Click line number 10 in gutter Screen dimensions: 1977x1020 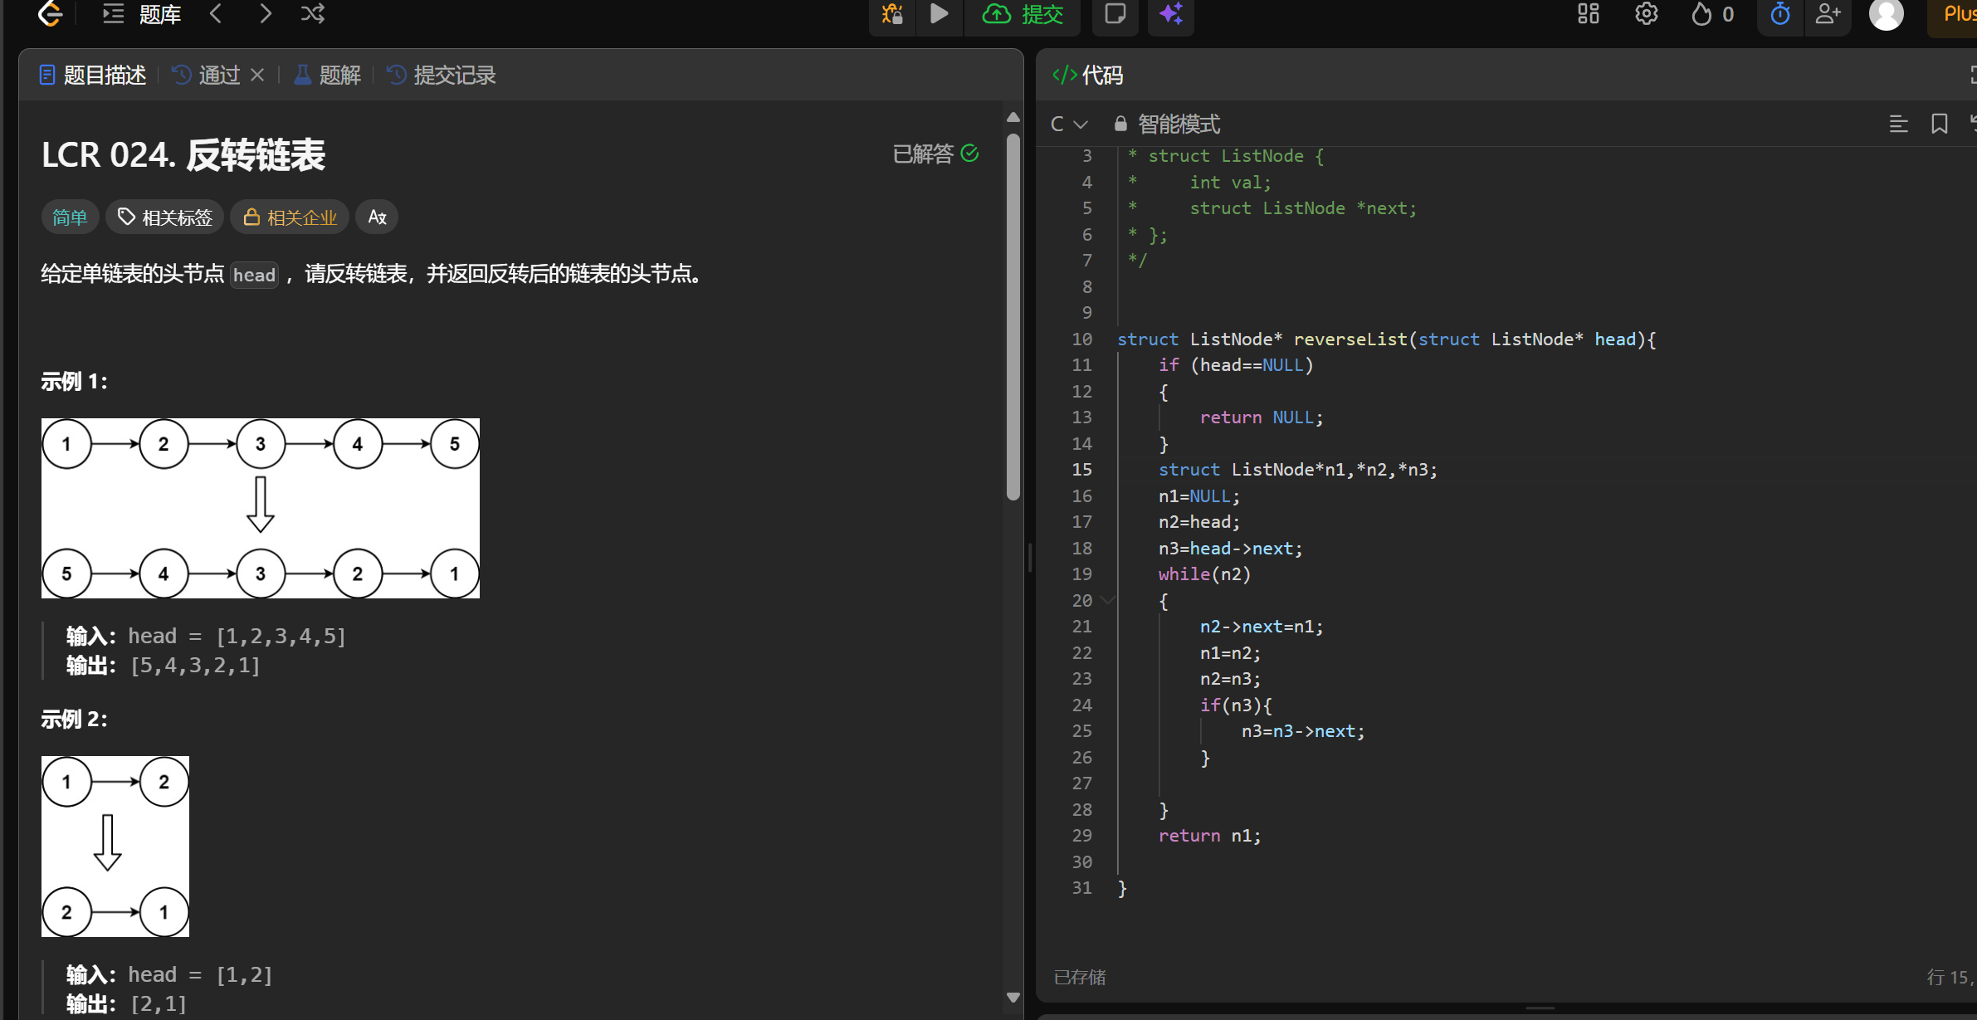pos(1081,339)
